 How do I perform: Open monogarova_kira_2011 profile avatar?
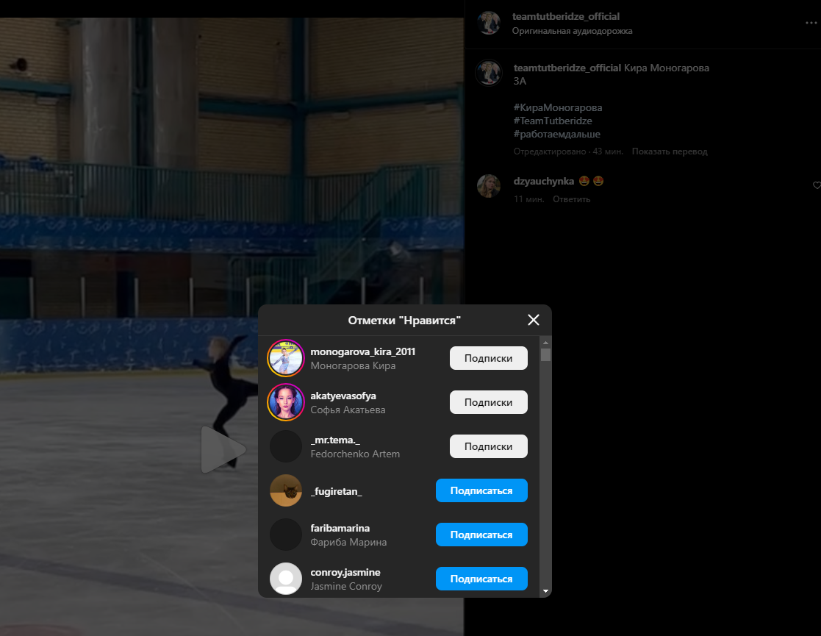tap(286, 358)
